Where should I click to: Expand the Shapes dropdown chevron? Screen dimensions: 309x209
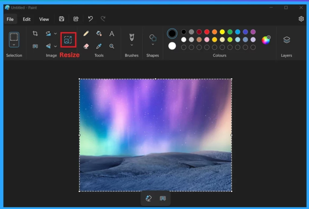153,45
